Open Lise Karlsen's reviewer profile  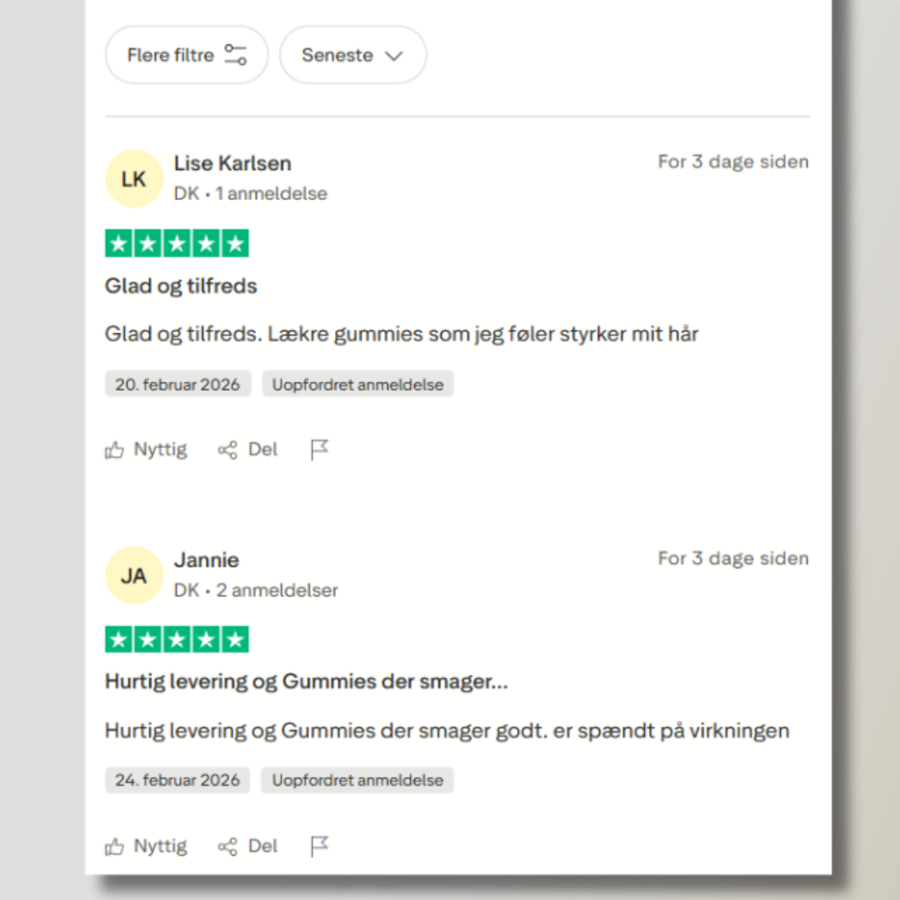click(232, 163)
